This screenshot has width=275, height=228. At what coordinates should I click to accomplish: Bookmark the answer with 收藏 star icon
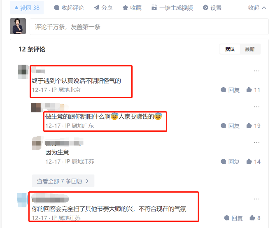tap(125, 8)
